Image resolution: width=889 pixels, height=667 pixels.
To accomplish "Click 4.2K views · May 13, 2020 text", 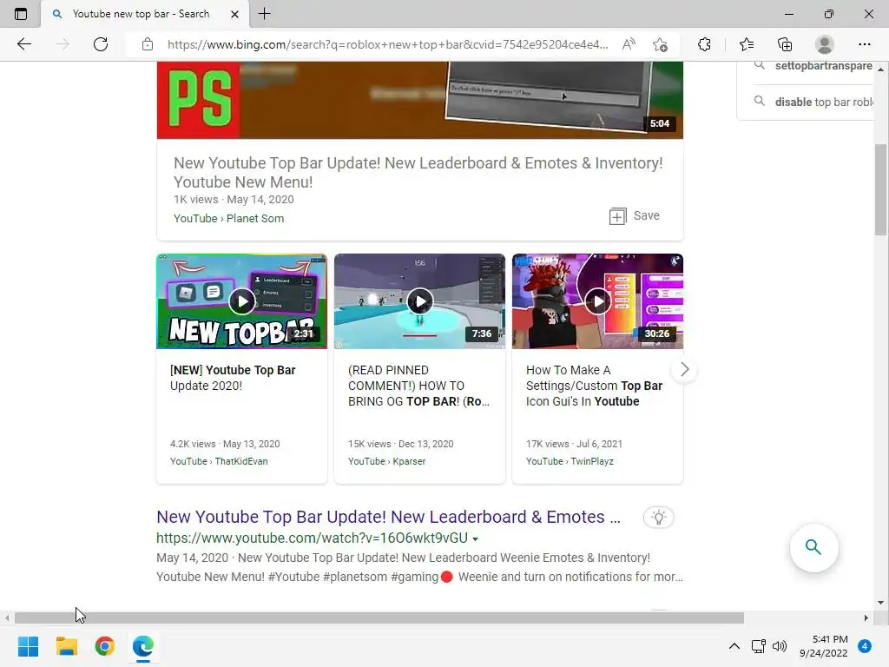I will [225, 444].
